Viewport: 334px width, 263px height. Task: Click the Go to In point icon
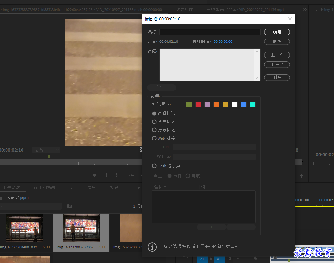pyautogui.click(x=131, y=175)
